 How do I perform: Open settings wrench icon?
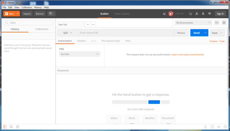pyautogui.click(x=197, y=14)
